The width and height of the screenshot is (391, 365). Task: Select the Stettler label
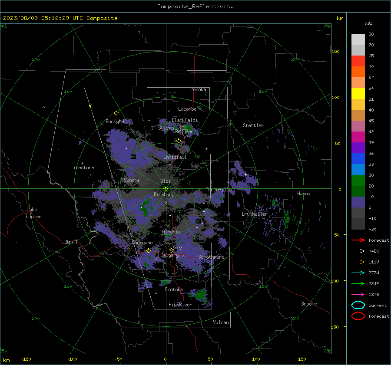click(x=253, y=125)
